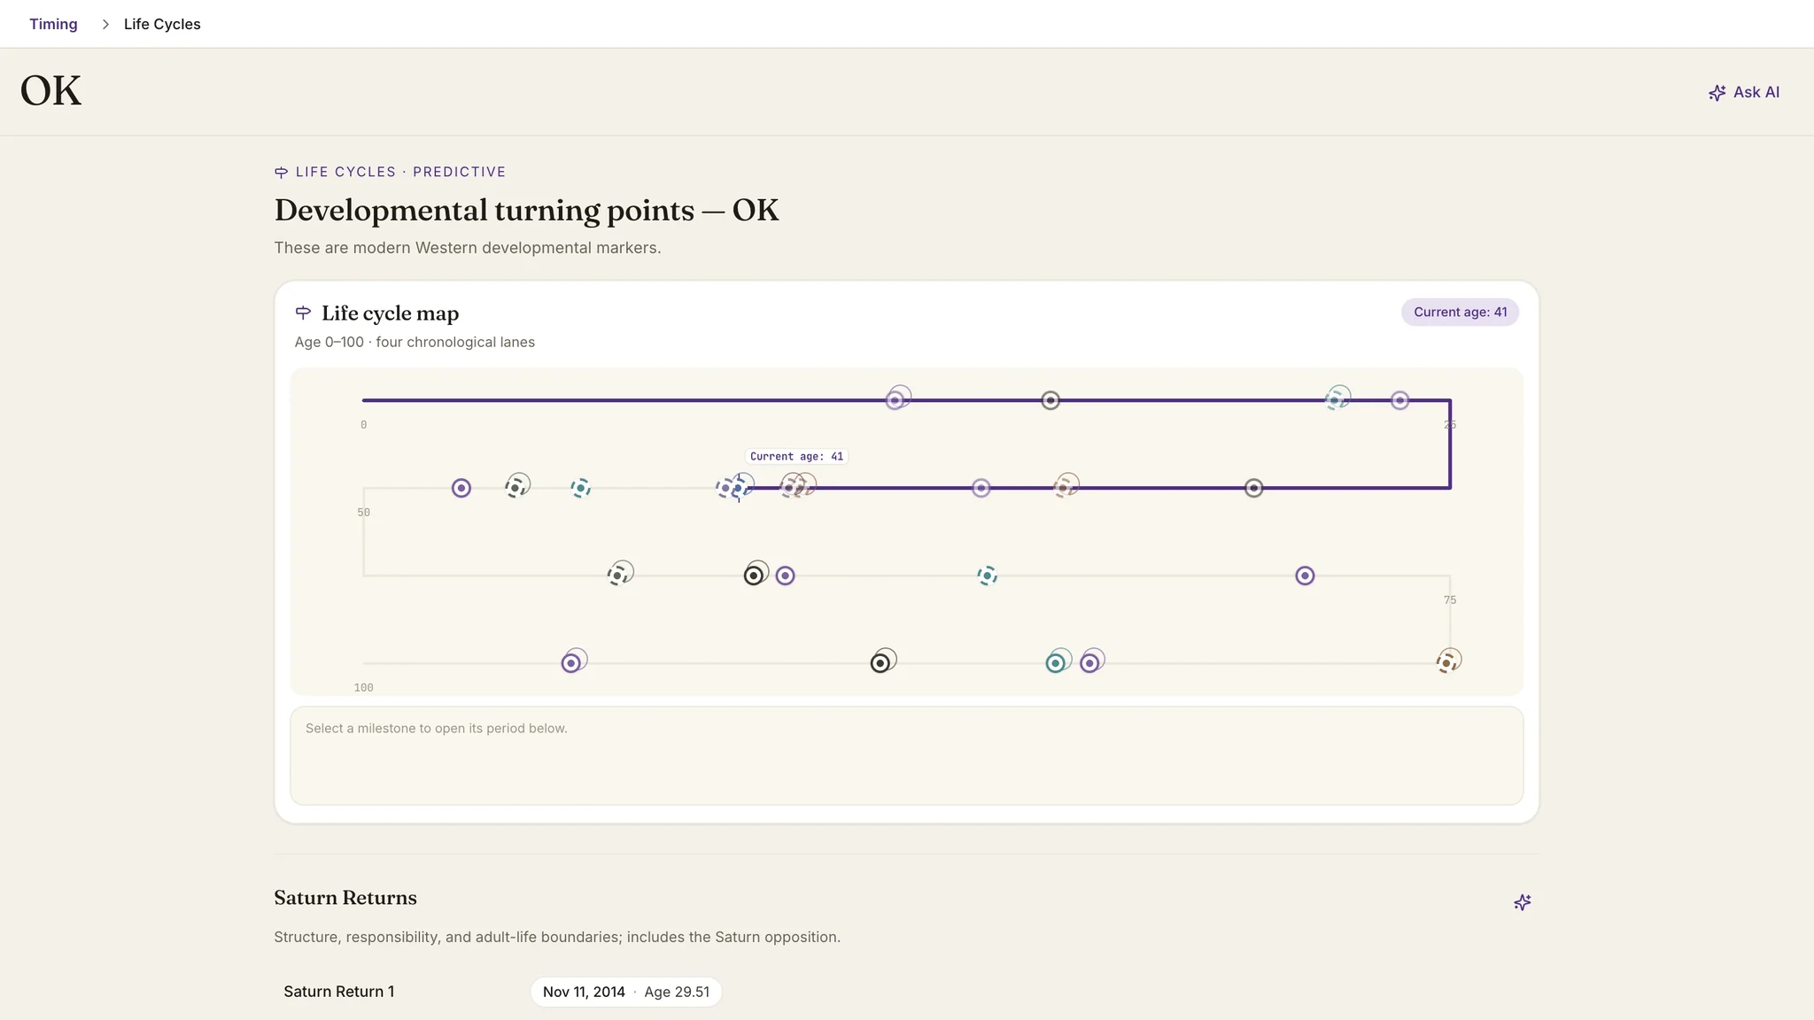Select the dark milestone on the top lane

tap(1050, 400)
